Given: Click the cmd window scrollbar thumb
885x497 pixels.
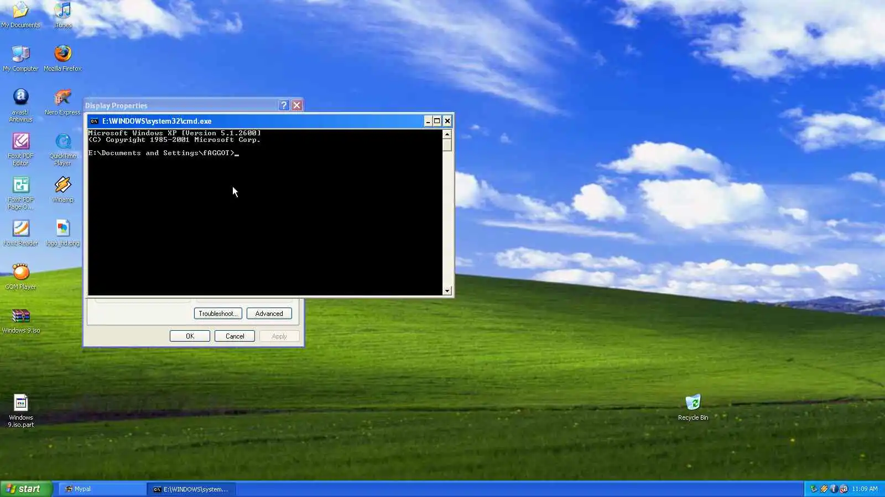Looking at the screenshot, I should pyautogui.click(x=447, y=145).
